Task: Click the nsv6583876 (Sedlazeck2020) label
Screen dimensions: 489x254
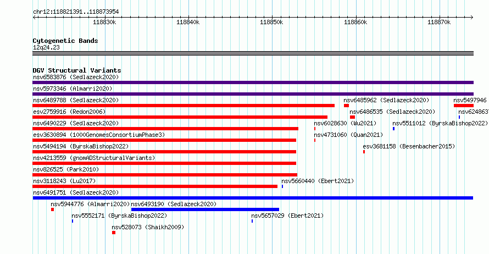Action: [76, 77]
